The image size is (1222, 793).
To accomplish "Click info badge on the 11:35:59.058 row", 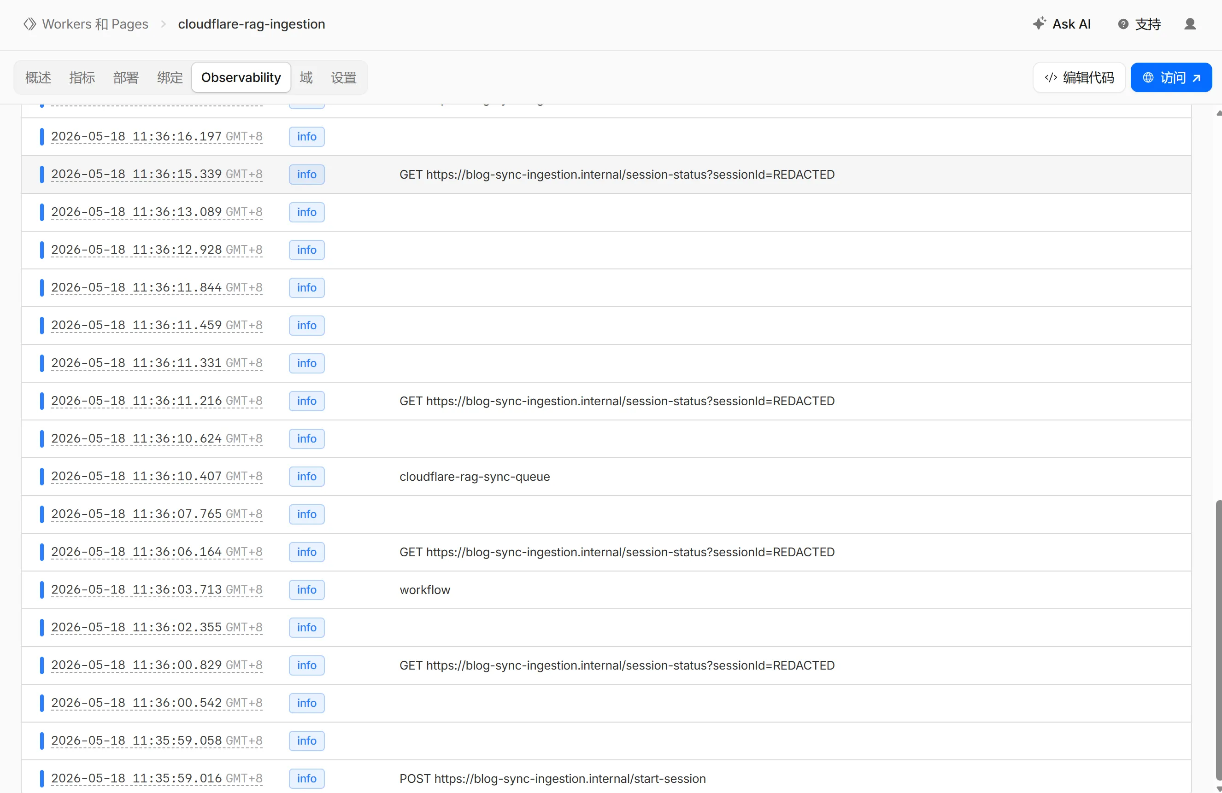I will [306, 741].
